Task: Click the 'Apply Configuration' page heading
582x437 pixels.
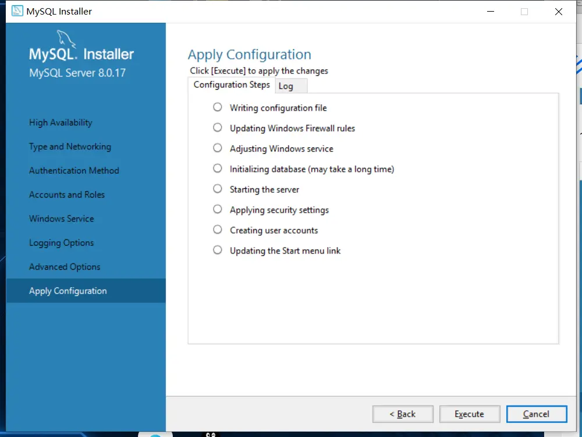Action: (x=250, y=55)
